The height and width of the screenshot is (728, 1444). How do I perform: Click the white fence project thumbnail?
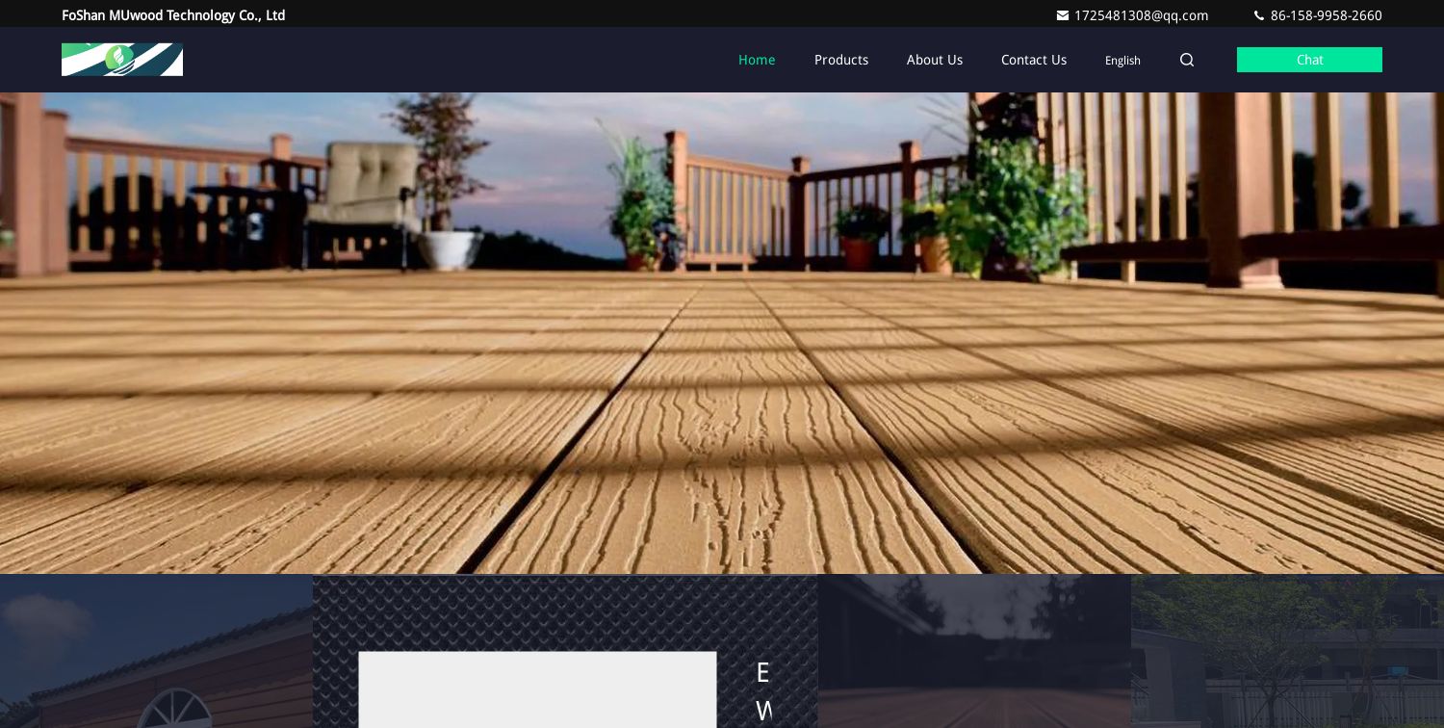click(x=1287, y=664)
